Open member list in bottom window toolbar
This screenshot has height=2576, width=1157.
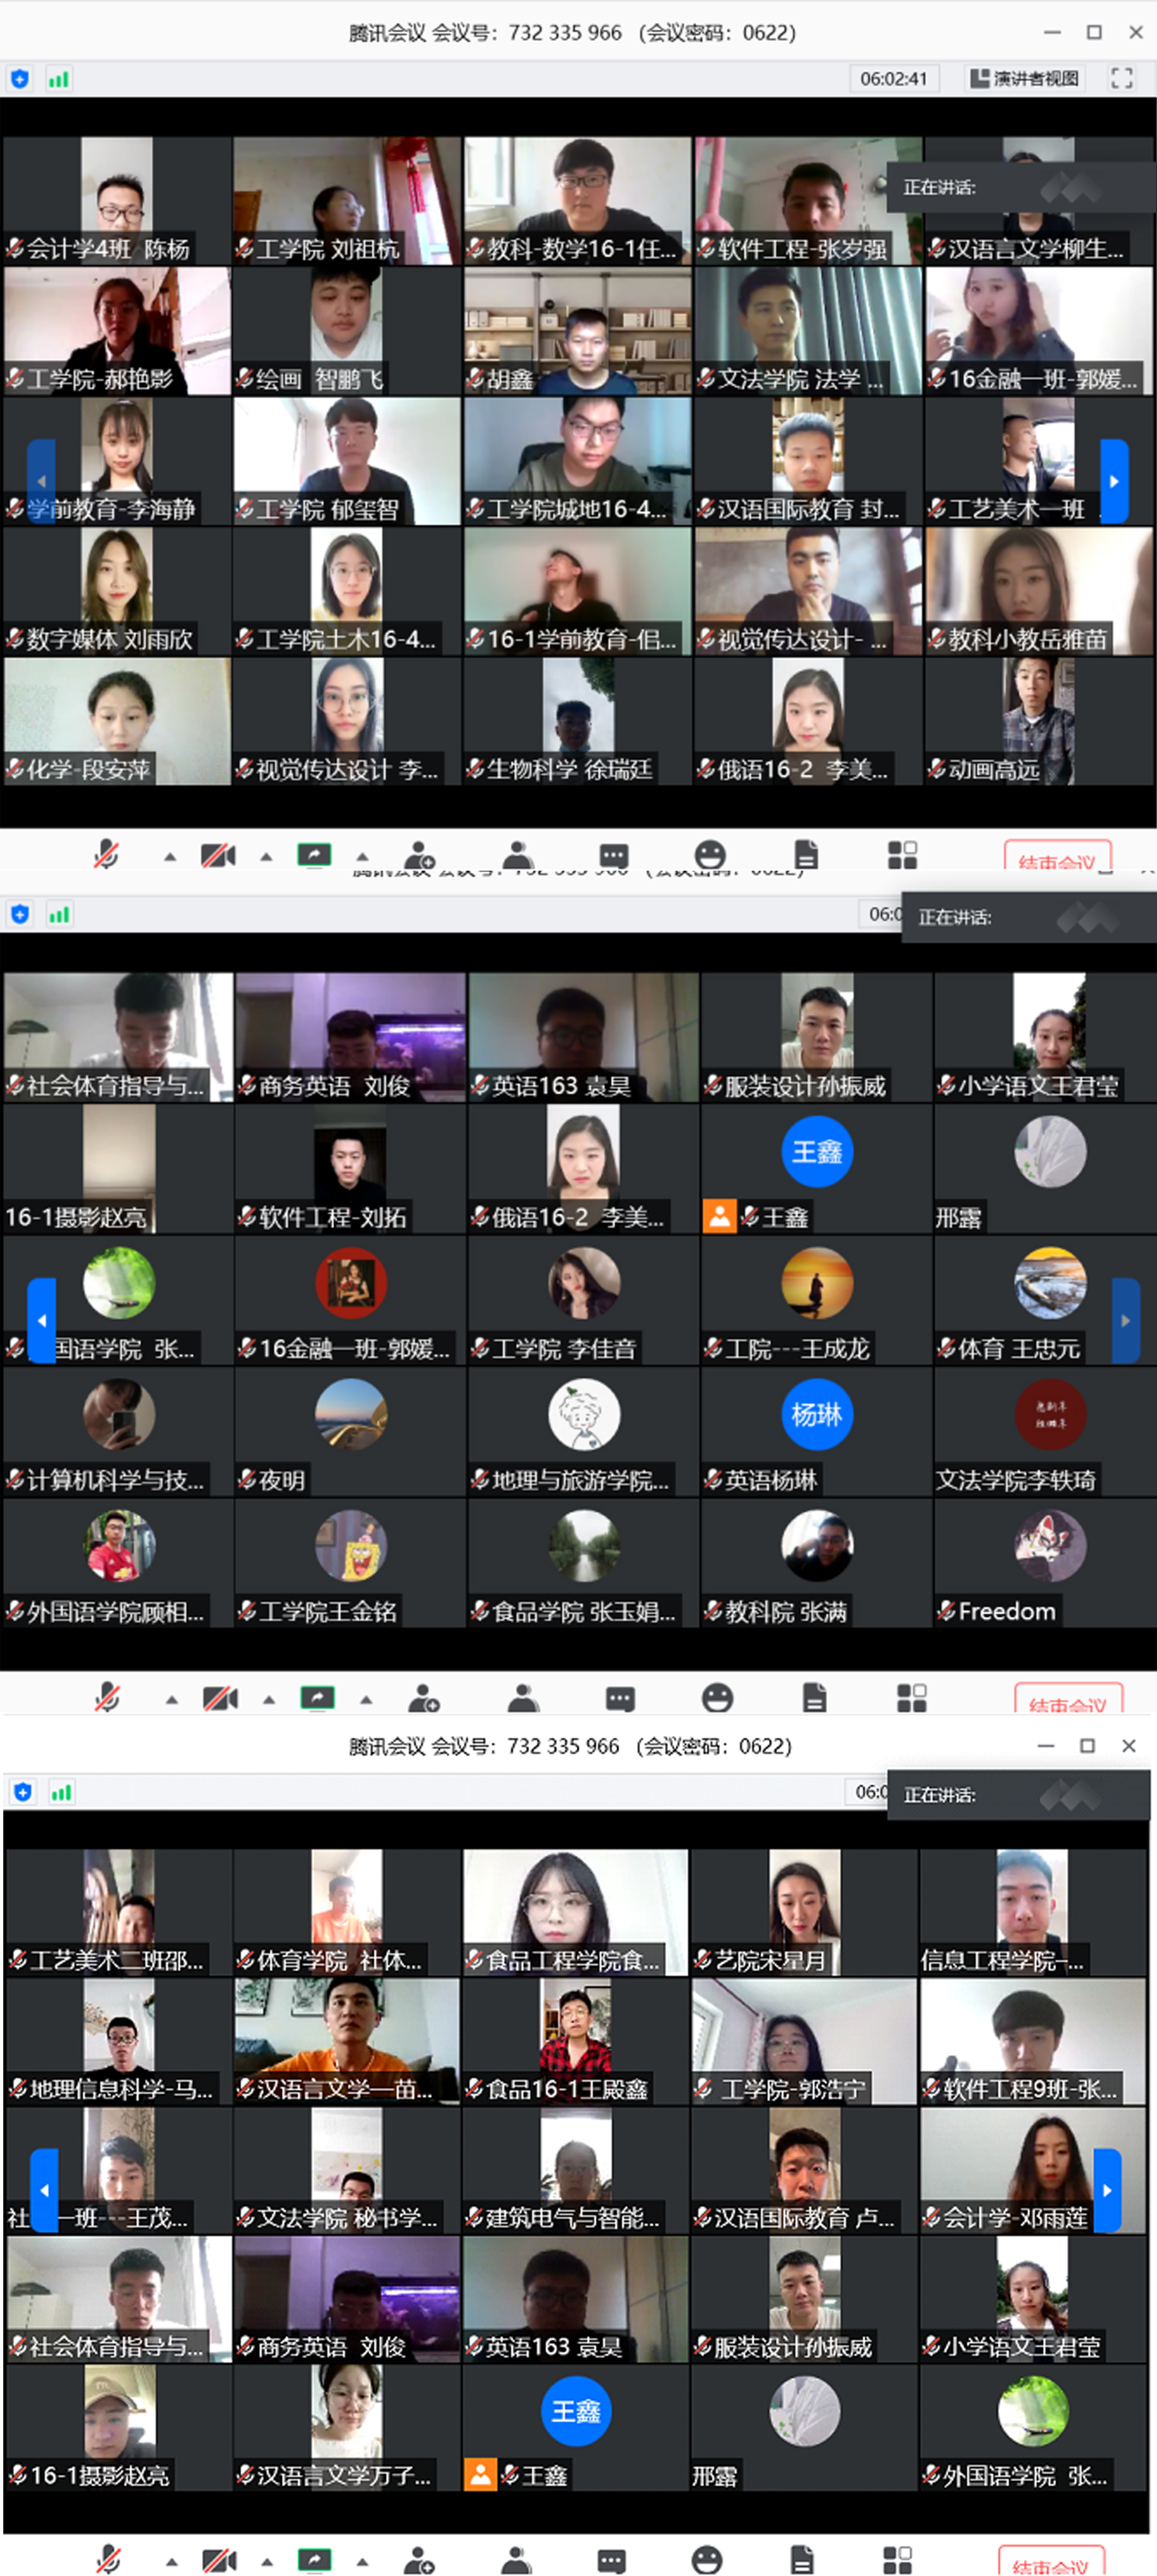click(x=516, y=2561)
